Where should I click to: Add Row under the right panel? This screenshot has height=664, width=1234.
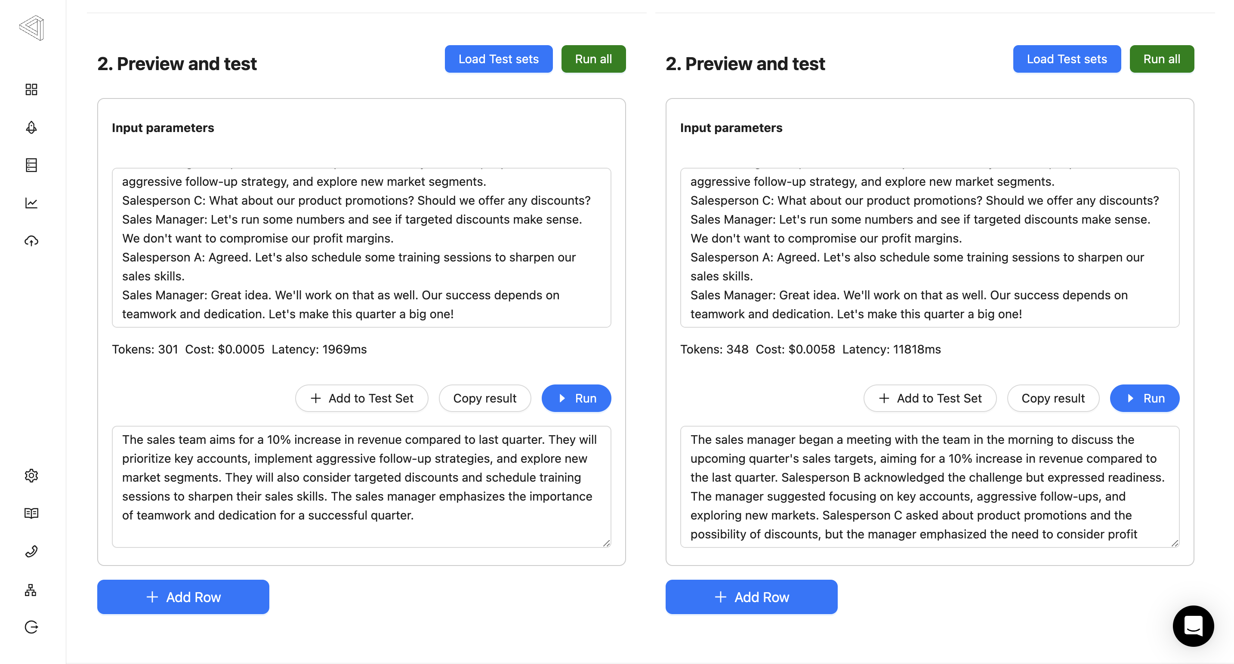pyautogui.click(x=751, y=597)
